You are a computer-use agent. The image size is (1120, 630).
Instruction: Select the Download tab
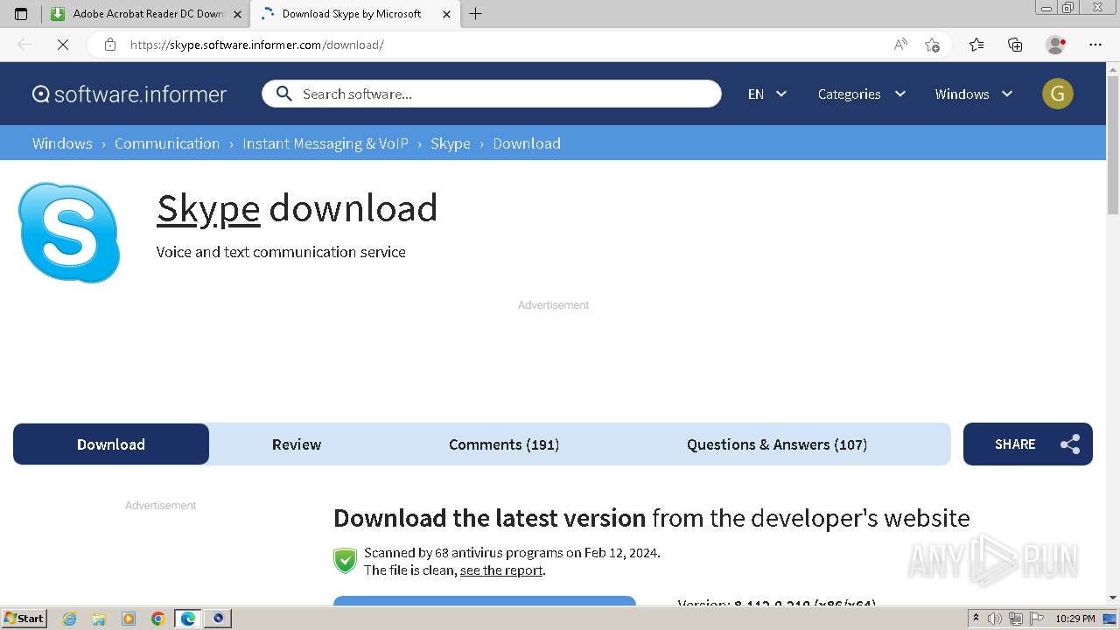(x=111, y=444)
